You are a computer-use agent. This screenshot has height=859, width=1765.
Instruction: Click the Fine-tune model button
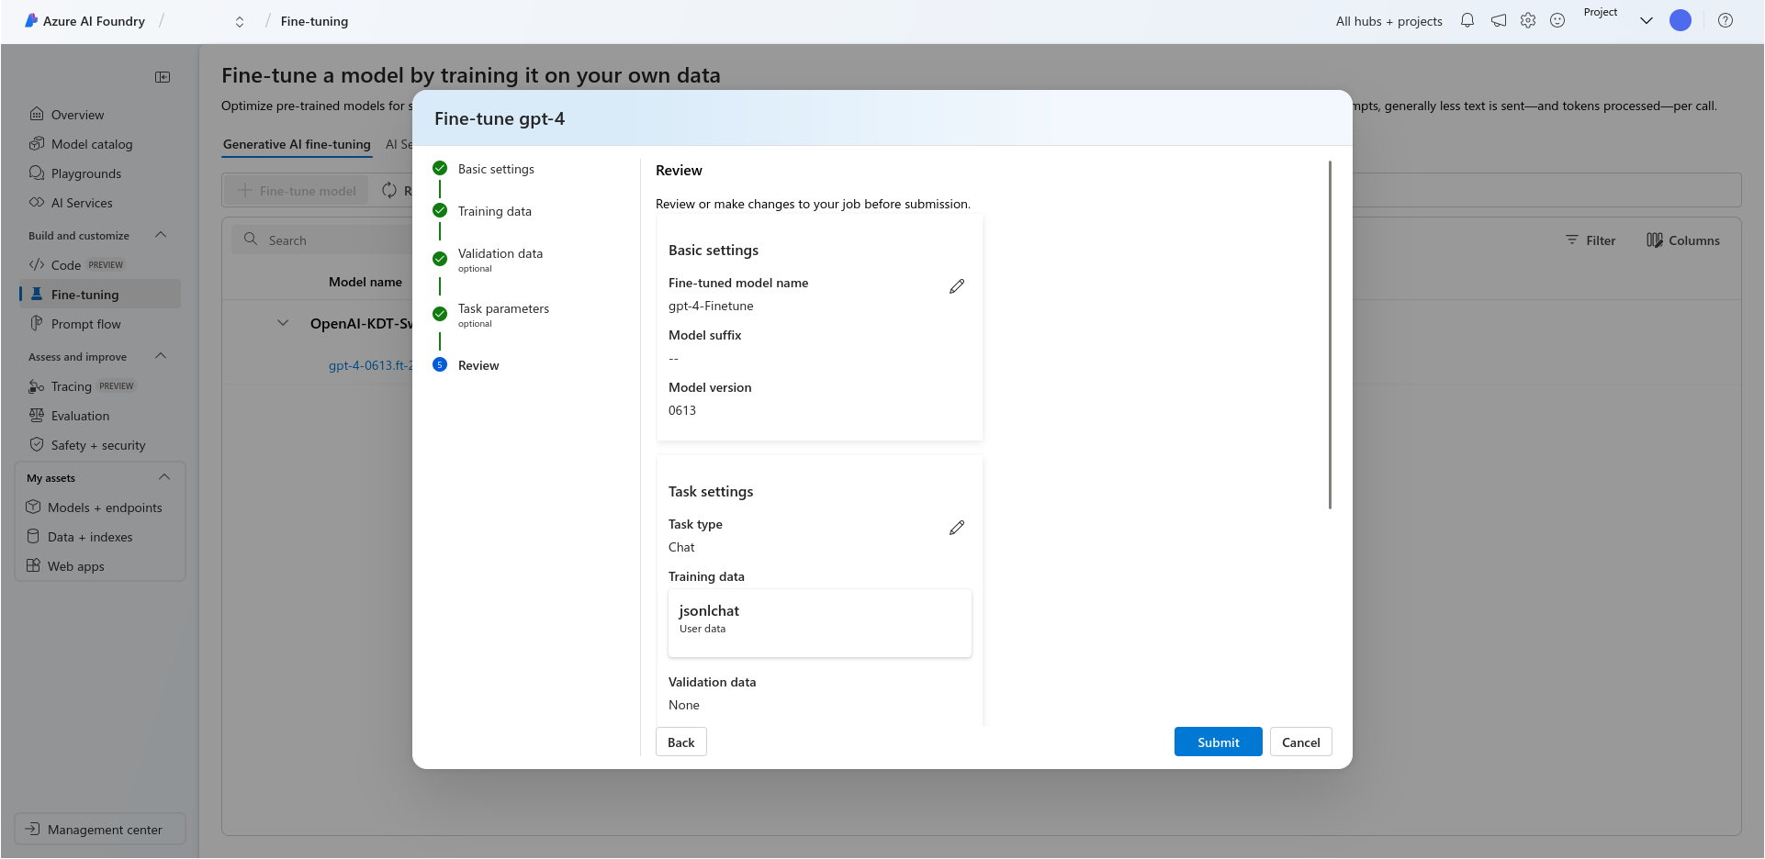297,191
